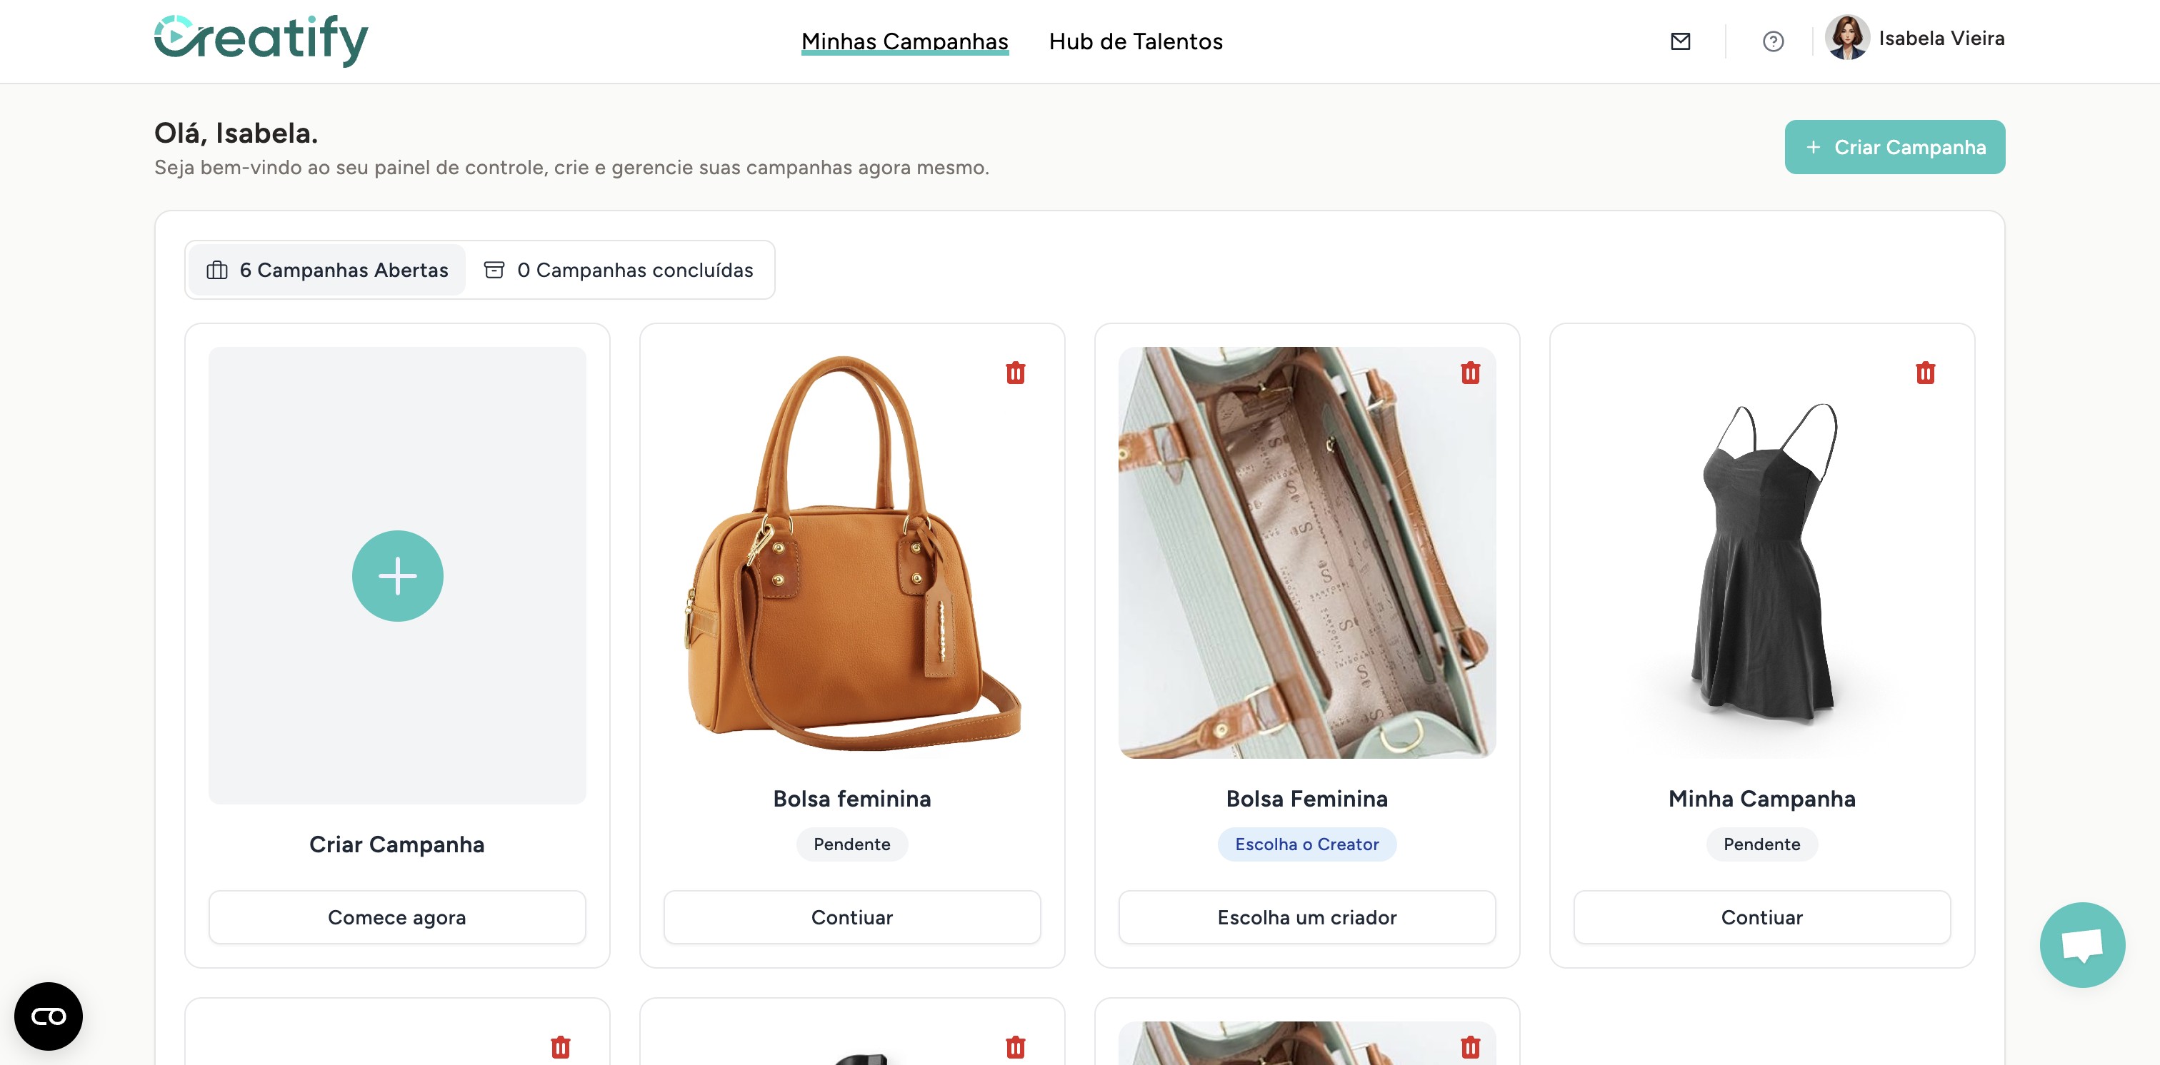Open Hub de Talentos
Viewport: 2160px width, 1065px height.
pos(1135,41)
